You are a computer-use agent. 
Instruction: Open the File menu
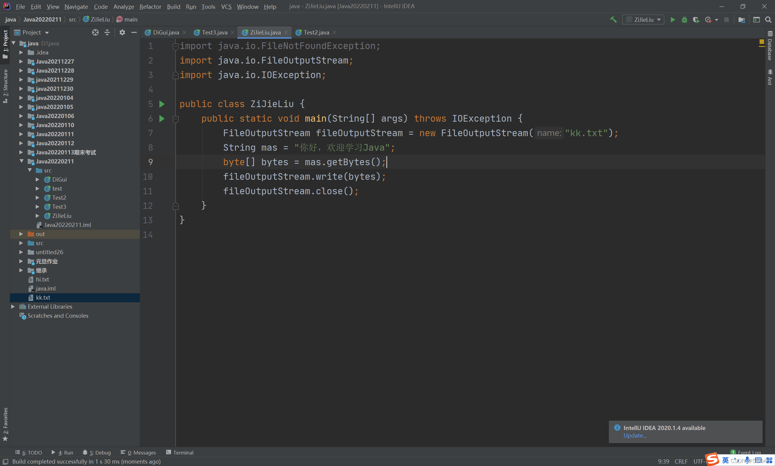click(20, 6)
